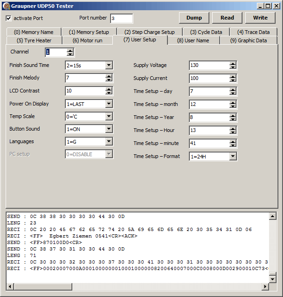Click the Port number input field
Viewport: 283px width, 297px height.
[121, 19]
